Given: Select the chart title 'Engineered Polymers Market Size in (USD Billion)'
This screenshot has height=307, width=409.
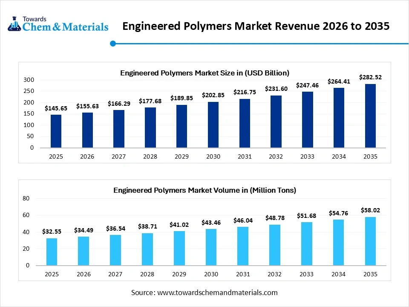Looking at the screenshot, I should (x=205, y=73).
